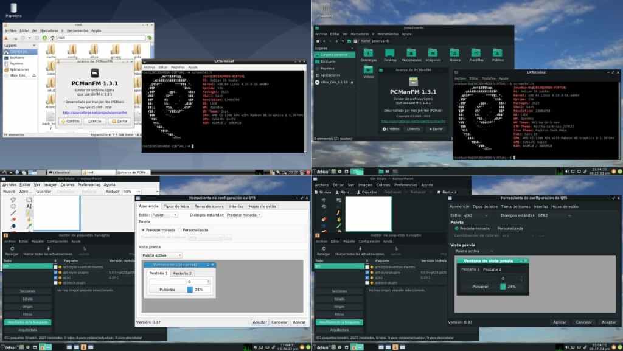
Task: Click the Recargar icon in the left Synaptic window
Action: point(12,248)
